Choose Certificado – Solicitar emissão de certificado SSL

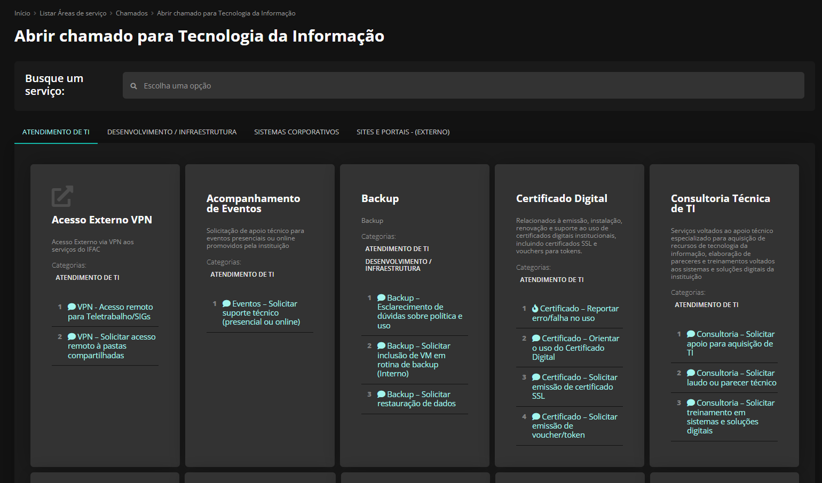click(574, 387)
